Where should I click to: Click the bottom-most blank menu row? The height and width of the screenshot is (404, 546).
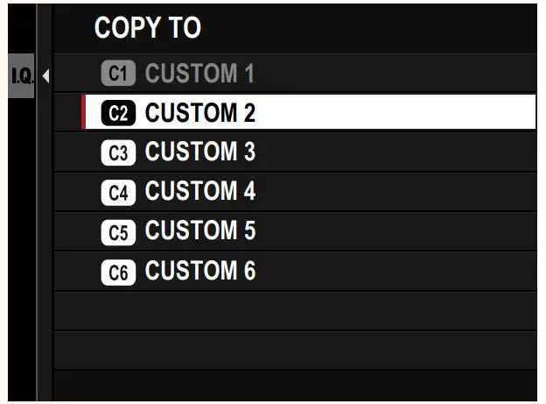(295, 385)
